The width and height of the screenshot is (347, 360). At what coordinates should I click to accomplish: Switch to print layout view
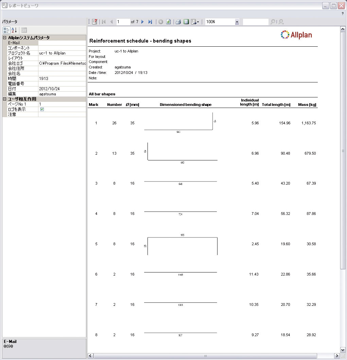pyautogui.click(x=186, y=22)
